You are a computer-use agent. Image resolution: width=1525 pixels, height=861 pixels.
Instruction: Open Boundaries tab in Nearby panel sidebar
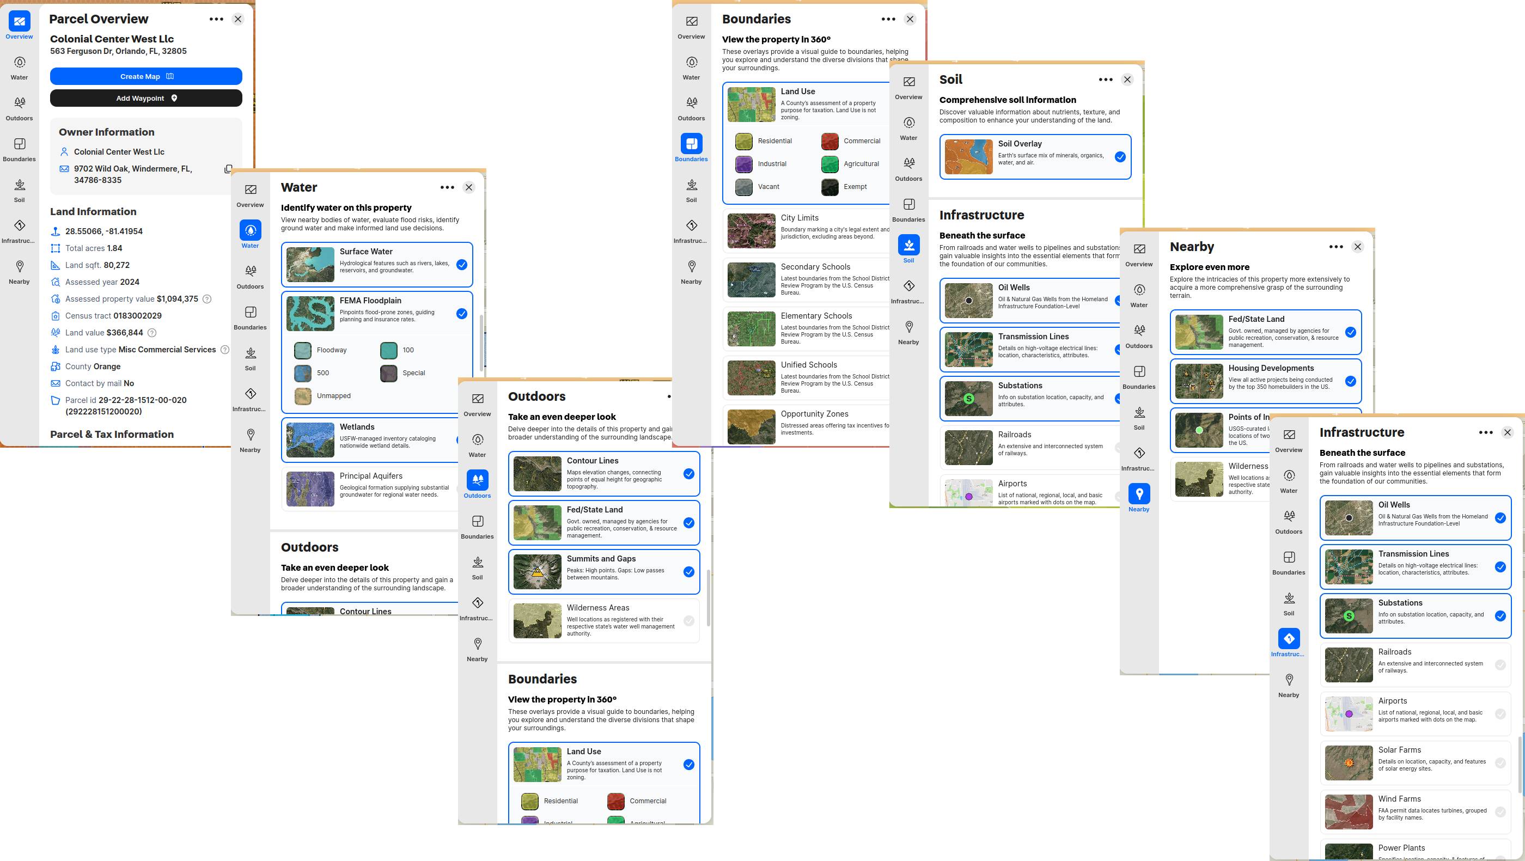coord(1139,377)
